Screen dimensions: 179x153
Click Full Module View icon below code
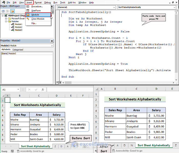60,82
